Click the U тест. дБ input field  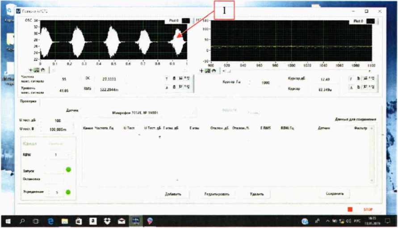click(58, 121)
